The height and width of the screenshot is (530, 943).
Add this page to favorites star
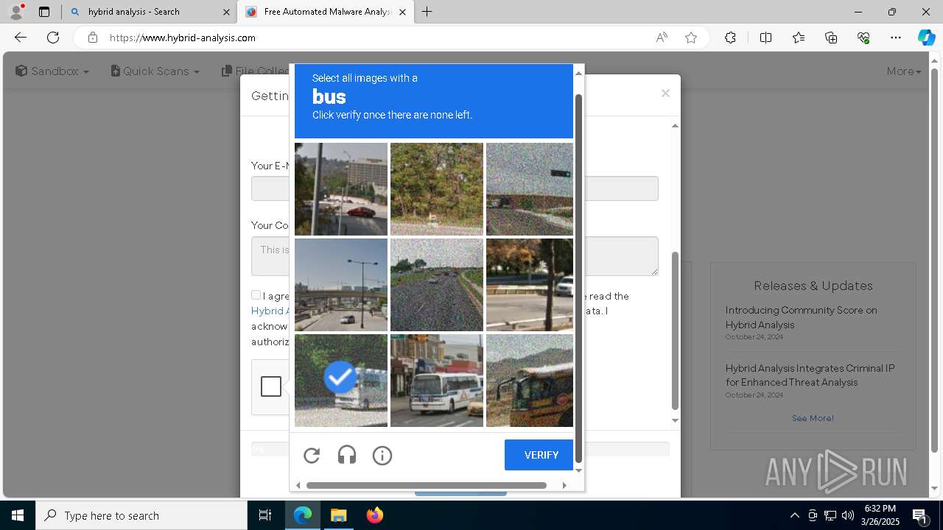(x=691, y=38)
